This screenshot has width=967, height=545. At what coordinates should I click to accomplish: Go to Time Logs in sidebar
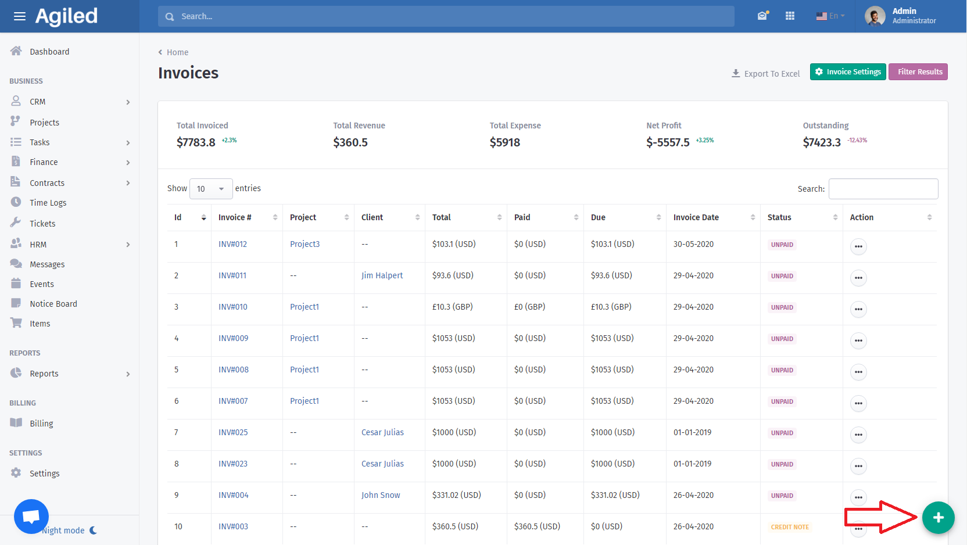click(x=48, y=203)
